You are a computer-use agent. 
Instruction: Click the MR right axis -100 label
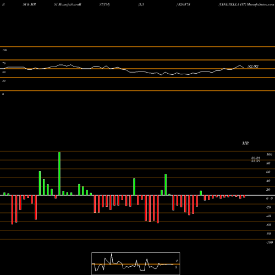269,243
